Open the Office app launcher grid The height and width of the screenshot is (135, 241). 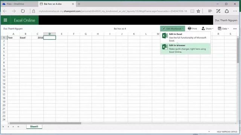point(5,20)
